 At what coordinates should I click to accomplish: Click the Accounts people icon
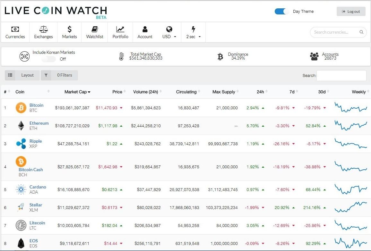tap(314, 56)
